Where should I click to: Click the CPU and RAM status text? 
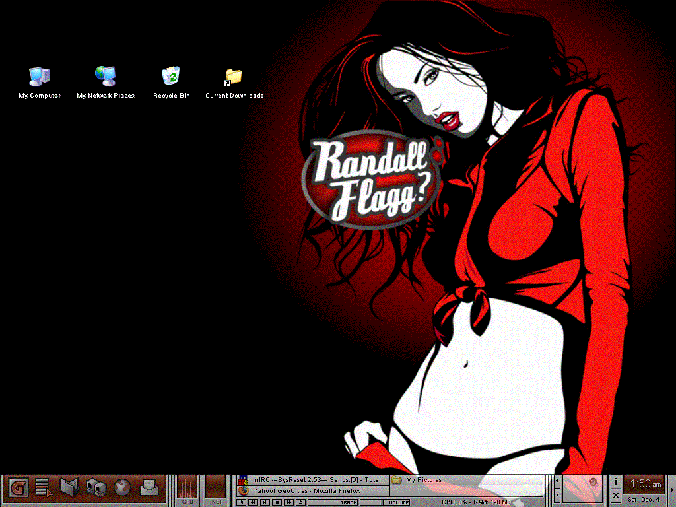tap(477, 502)
